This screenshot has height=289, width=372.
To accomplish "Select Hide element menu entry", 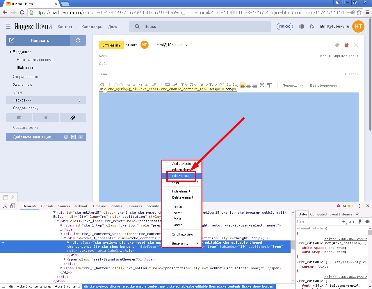I will click(181, 191).
